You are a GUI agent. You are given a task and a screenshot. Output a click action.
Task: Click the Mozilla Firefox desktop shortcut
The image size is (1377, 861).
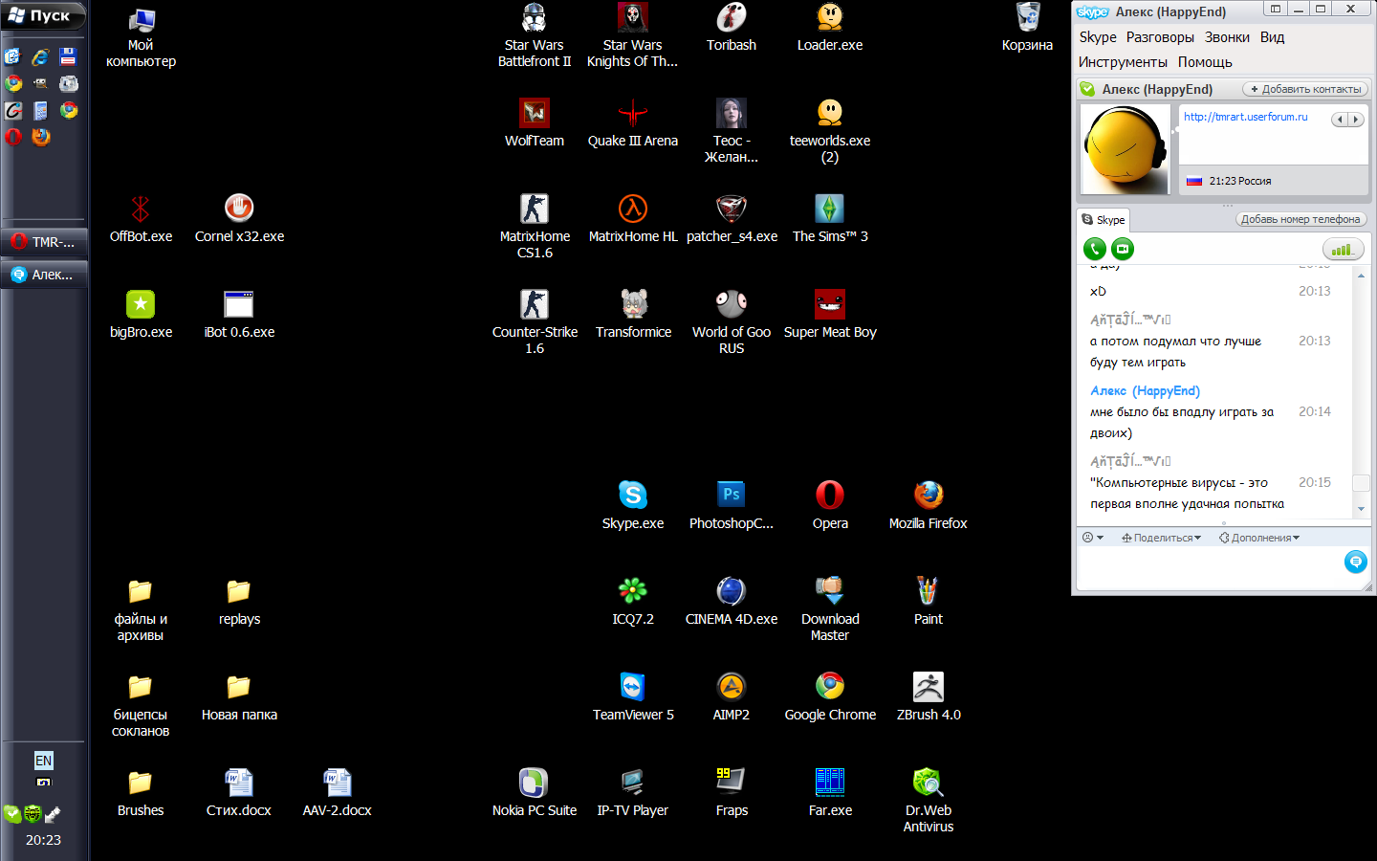pos(929,506)
